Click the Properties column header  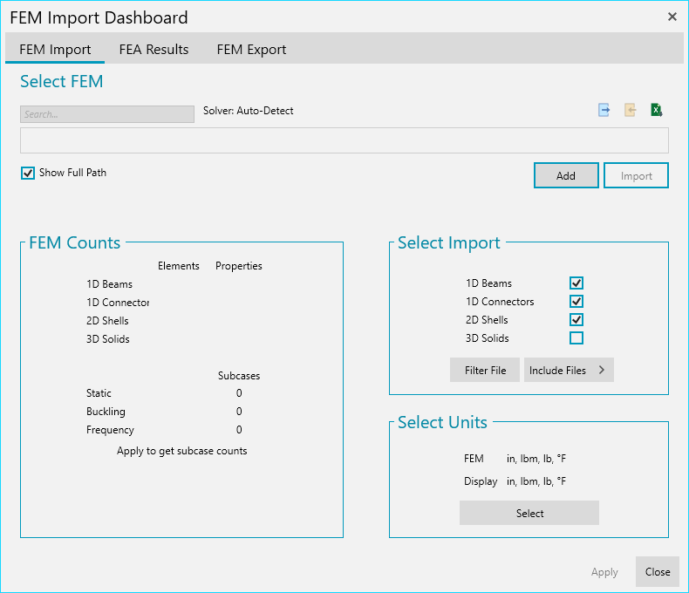(x=239, y=266)
